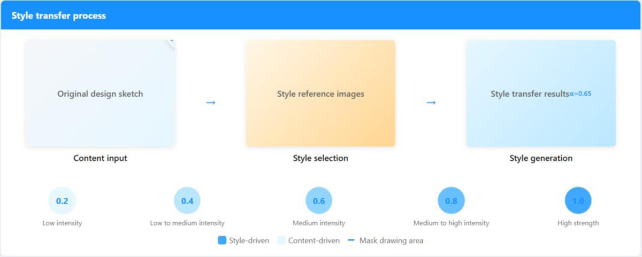Open the Style reference images card
642x257 pixels.
[x=320, y=94]
